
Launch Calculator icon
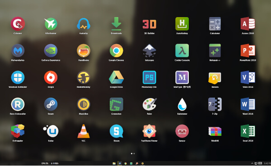pyautogui.click(x=215, y=23)
